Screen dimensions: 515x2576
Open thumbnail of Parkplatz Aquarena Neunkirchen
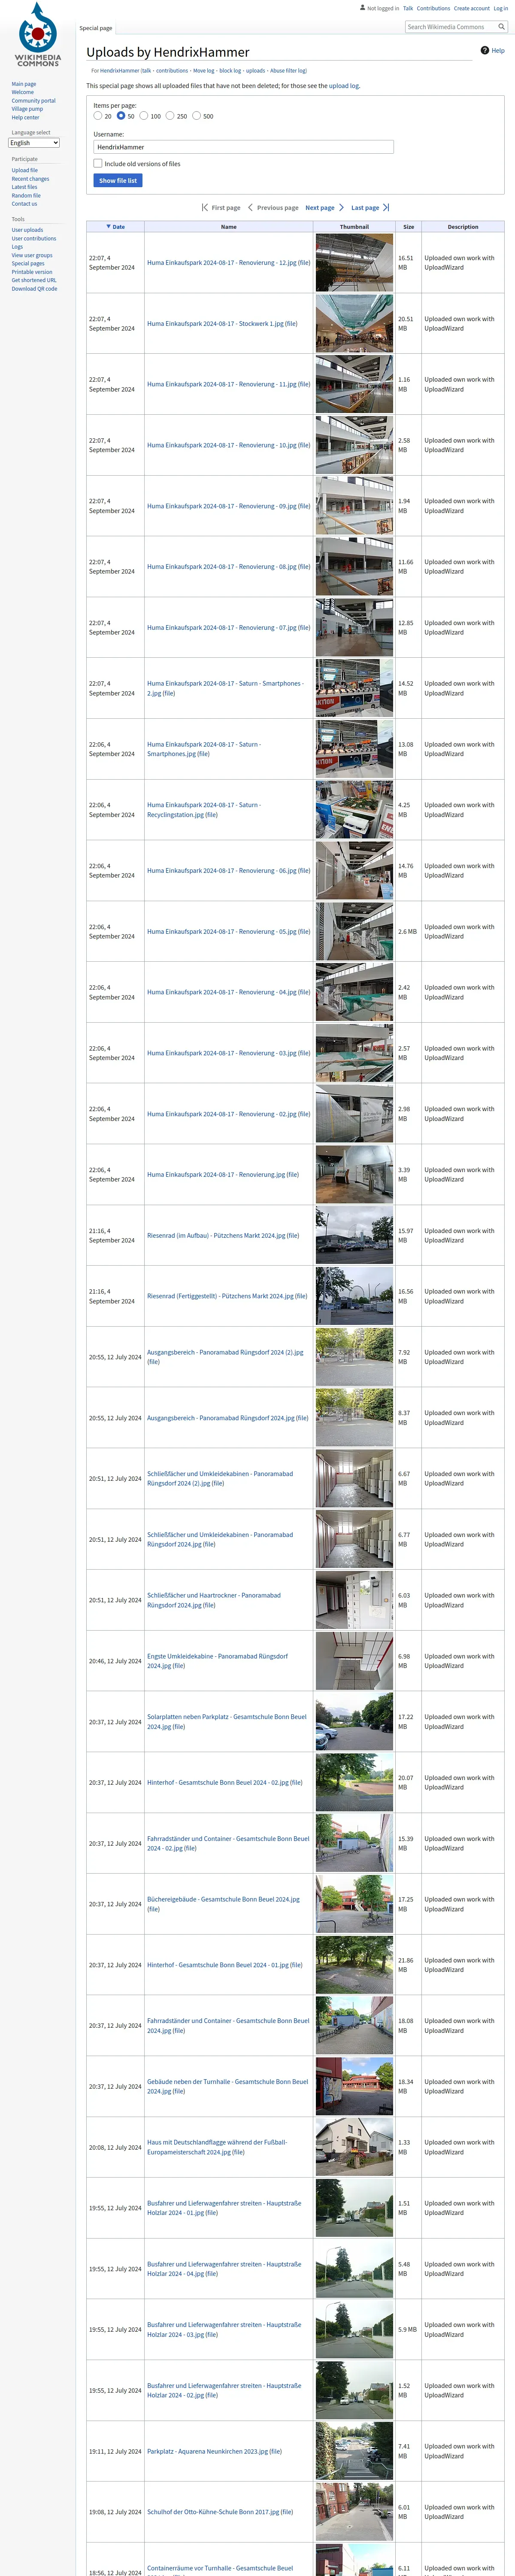[354, 2451]
